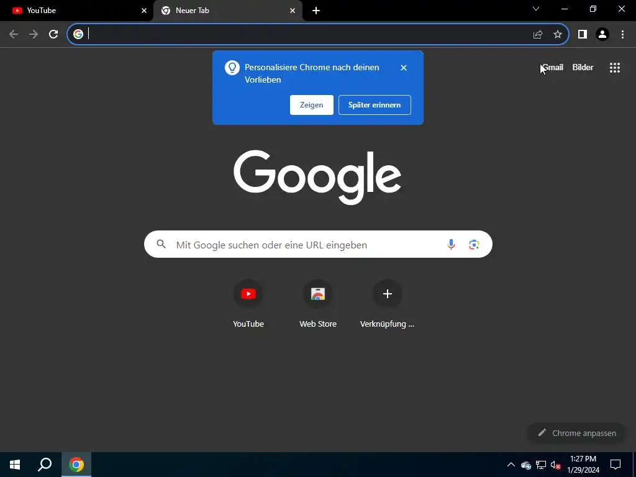Search by image with Google Lens icon
The image size is (636, 477).
coord(474,245)
